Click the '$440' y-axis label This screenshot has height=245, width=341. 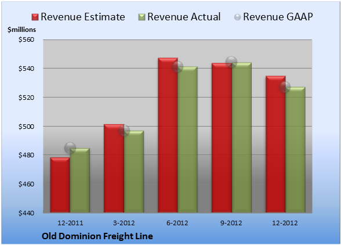26,212
